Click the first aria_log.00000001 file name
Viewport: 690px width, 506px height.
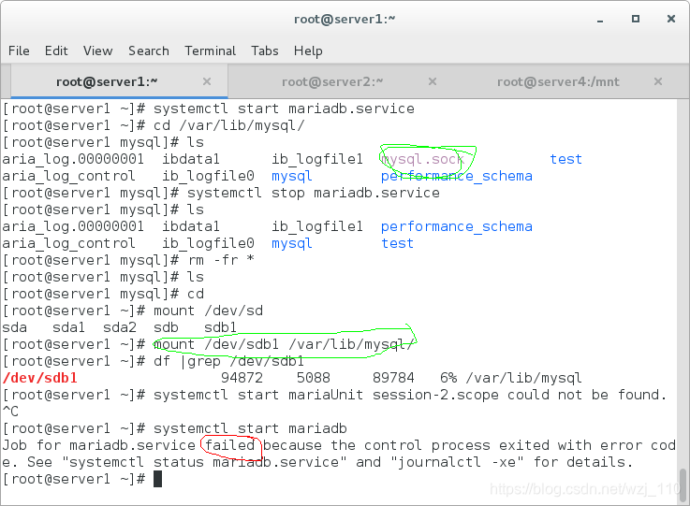pos(73,159)
